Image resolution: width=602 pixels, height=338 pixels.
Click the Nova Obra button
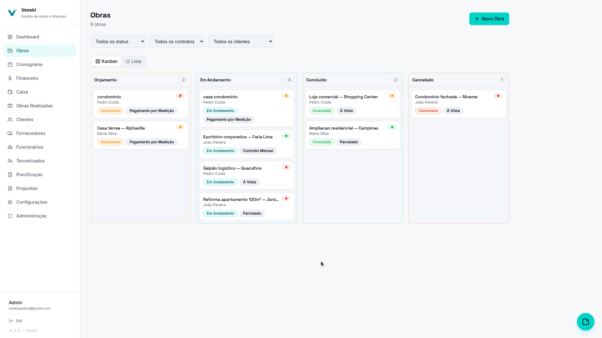tap(489, 19)
